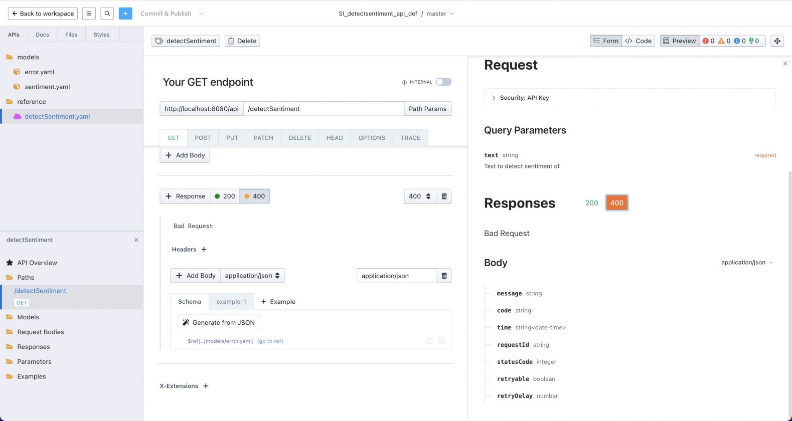Screen dimensions: 792x421
Task: Click the schema info circle icon
Action: [x=430, y=341]
